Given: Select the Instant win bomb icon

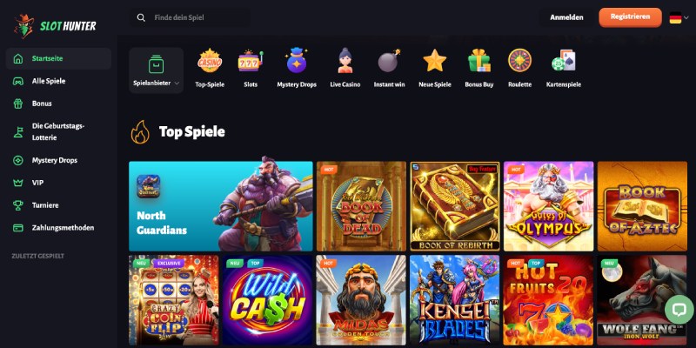Looking at the screenshot, I should tap(389, 61).
